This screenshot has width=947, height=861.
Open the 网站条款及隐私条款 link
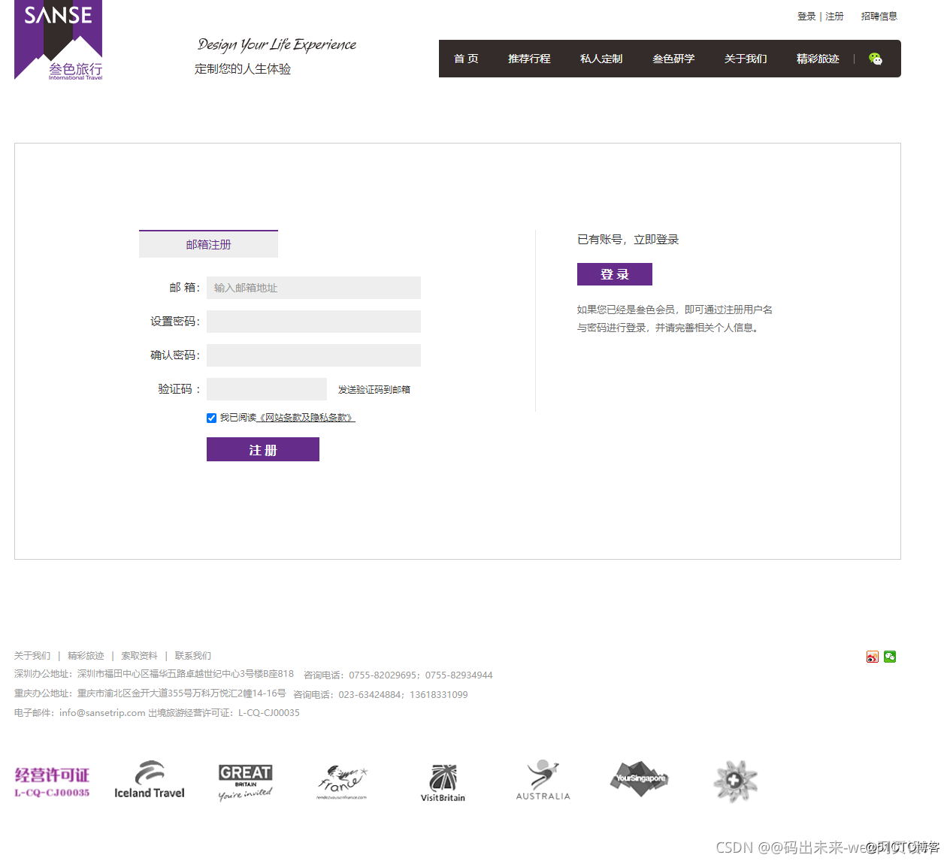pyautogui.click(x=306, y=418)
